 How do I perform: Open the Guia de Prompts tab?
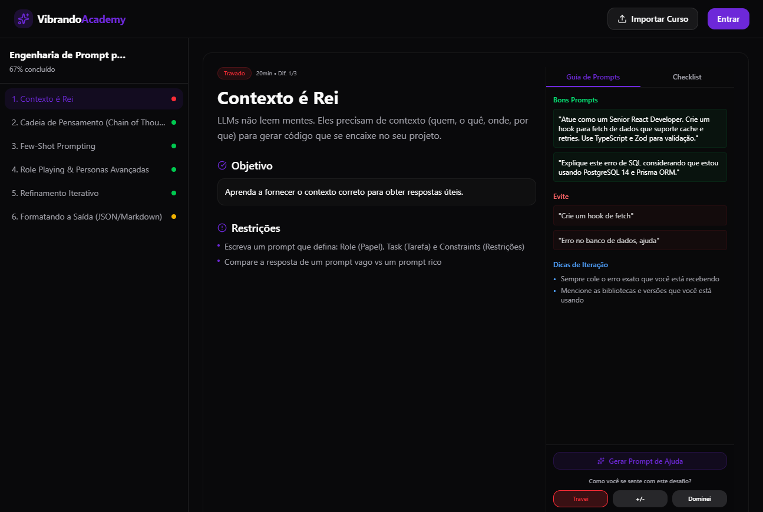593,77
